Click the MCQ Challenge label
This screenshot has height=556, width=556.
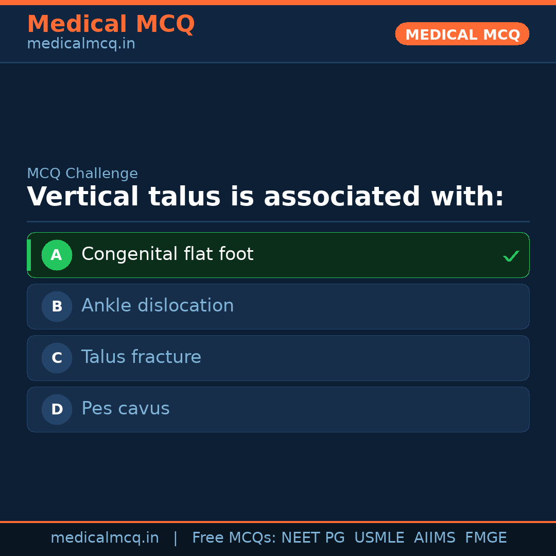click(82, 173)
